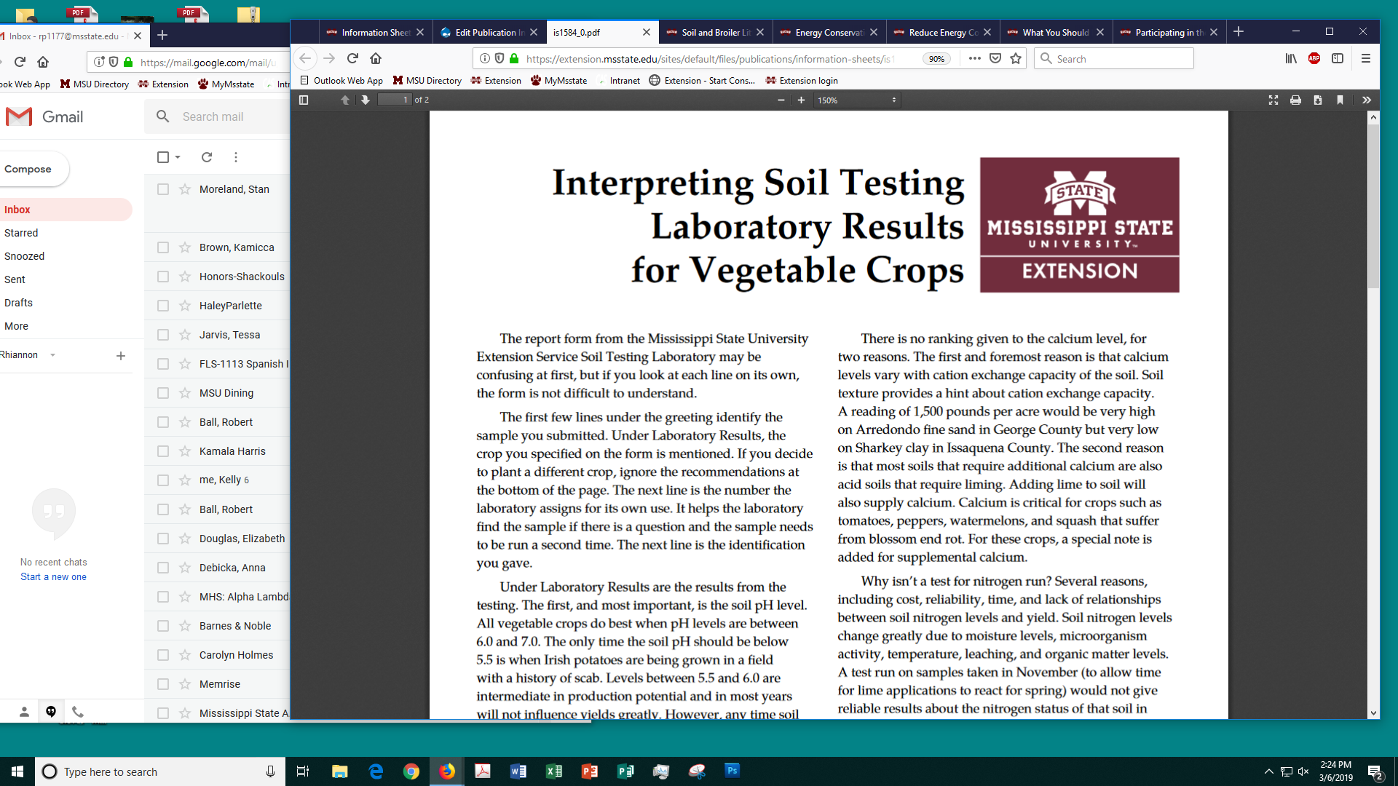Print the PDF document
Screen dimensions: 1398x786
click(x=1295, y=100)
